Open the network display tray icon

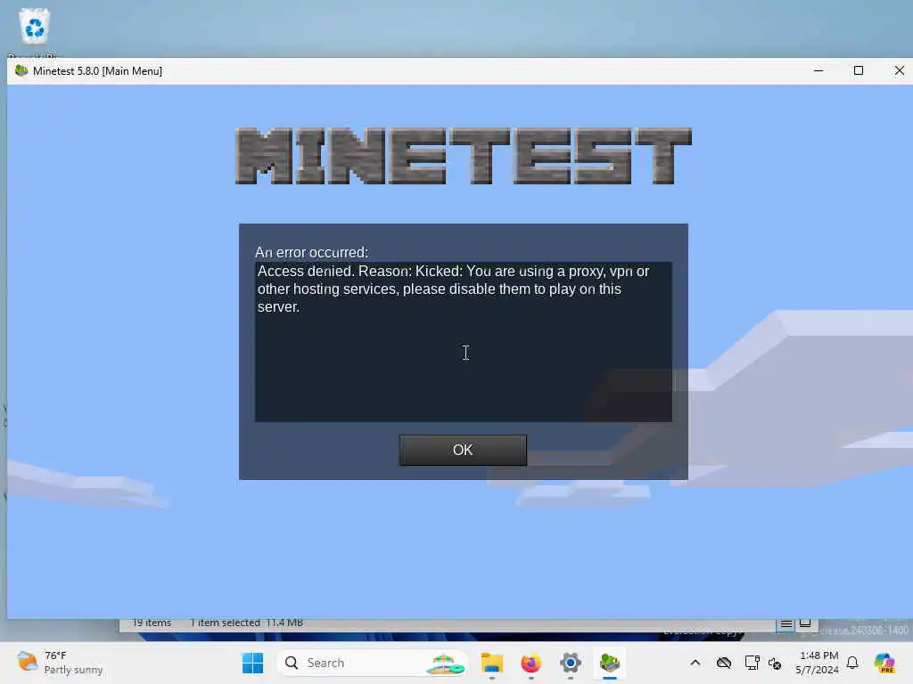coord(752,663)
